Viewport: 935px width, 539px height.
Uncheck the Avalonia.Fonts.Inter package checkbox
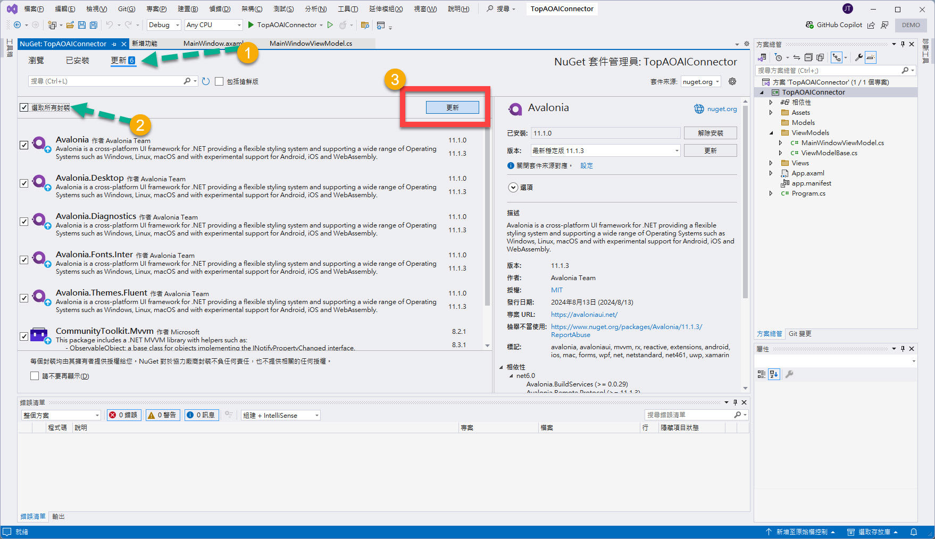tap(24, 260)
